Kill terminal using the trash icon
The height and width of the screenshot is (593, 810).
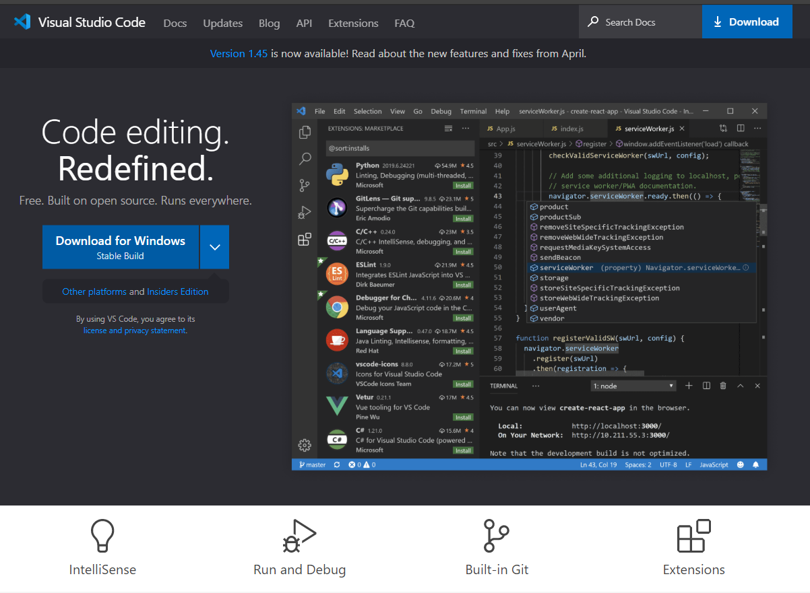(x=723, y=386)
